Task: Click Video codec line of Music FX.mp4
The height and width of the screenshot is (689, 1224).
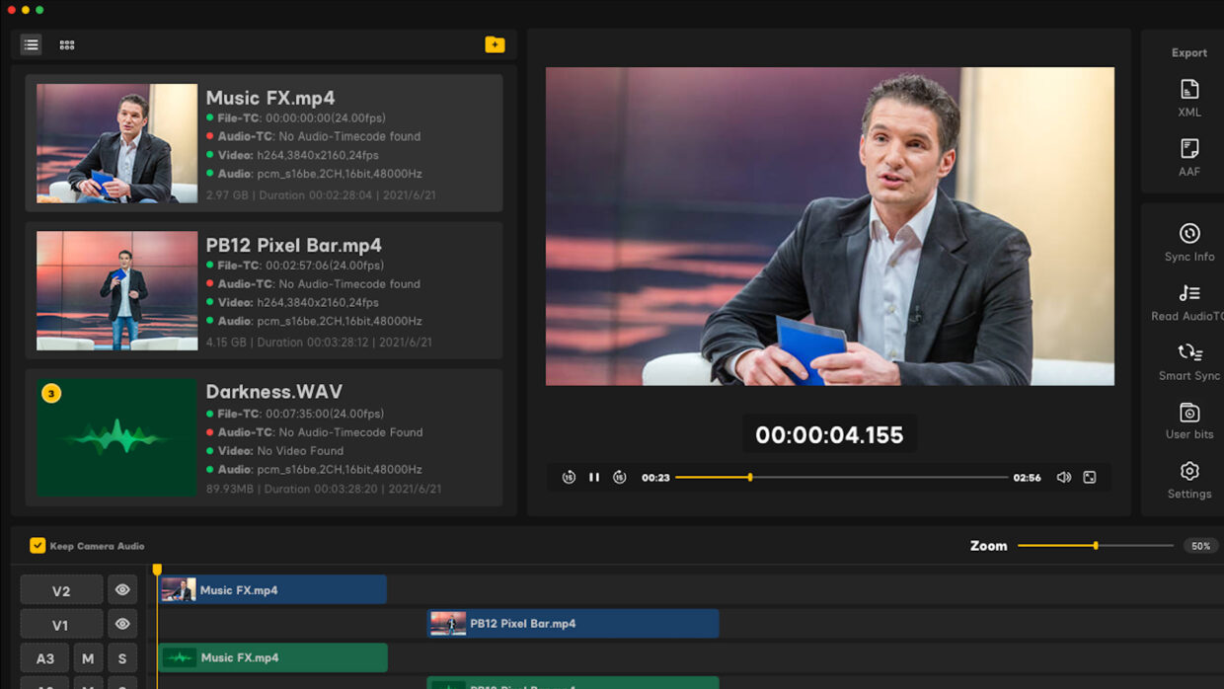Action: [x=292, y=155]
